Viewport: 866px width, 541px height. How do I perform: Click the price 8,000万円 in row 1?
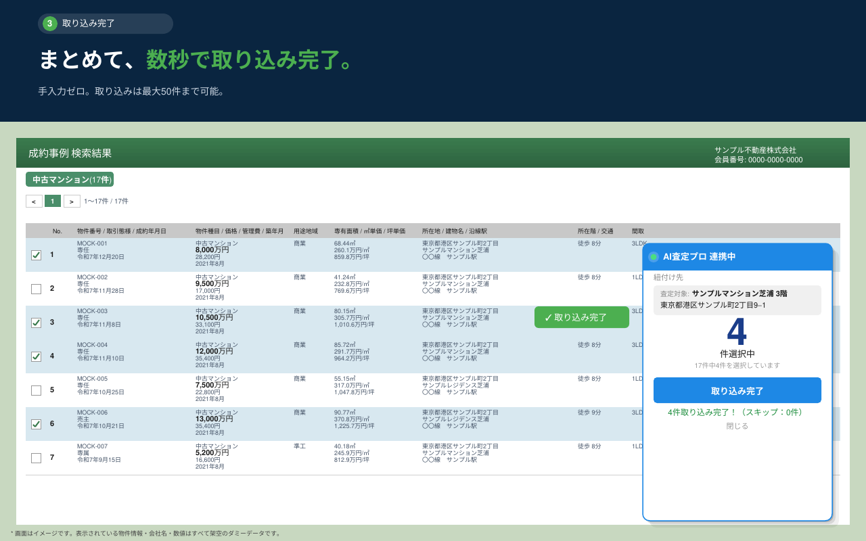point(212,250)
